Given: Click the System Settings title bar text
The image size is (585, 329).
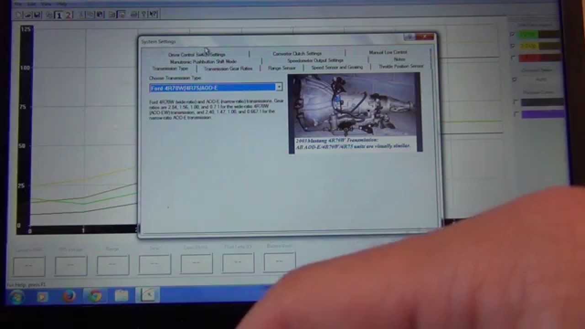Looking at the screenshot, I should [159, 42].
